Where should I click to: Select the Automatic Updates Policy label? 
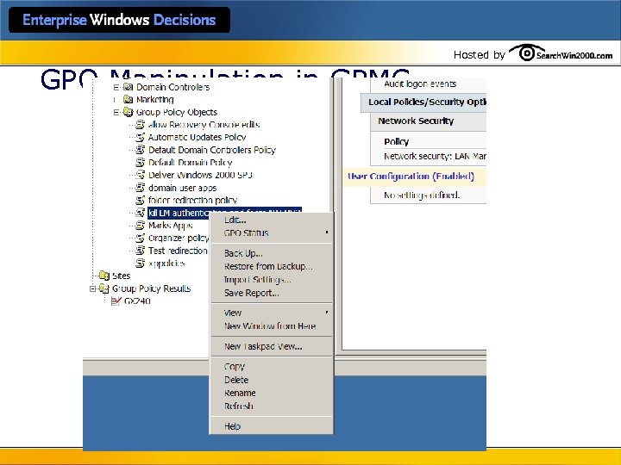tap(197, 137)
